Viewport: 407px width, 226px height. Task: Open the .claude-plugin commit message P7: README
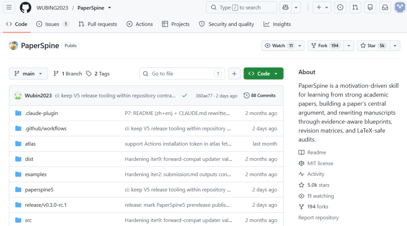point(177,113)
